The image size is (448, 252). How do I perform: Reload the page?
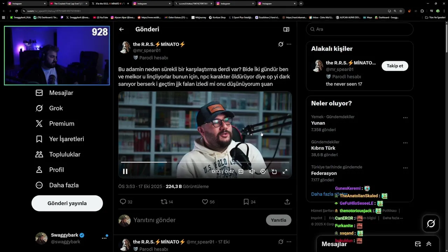click(16, 11)
